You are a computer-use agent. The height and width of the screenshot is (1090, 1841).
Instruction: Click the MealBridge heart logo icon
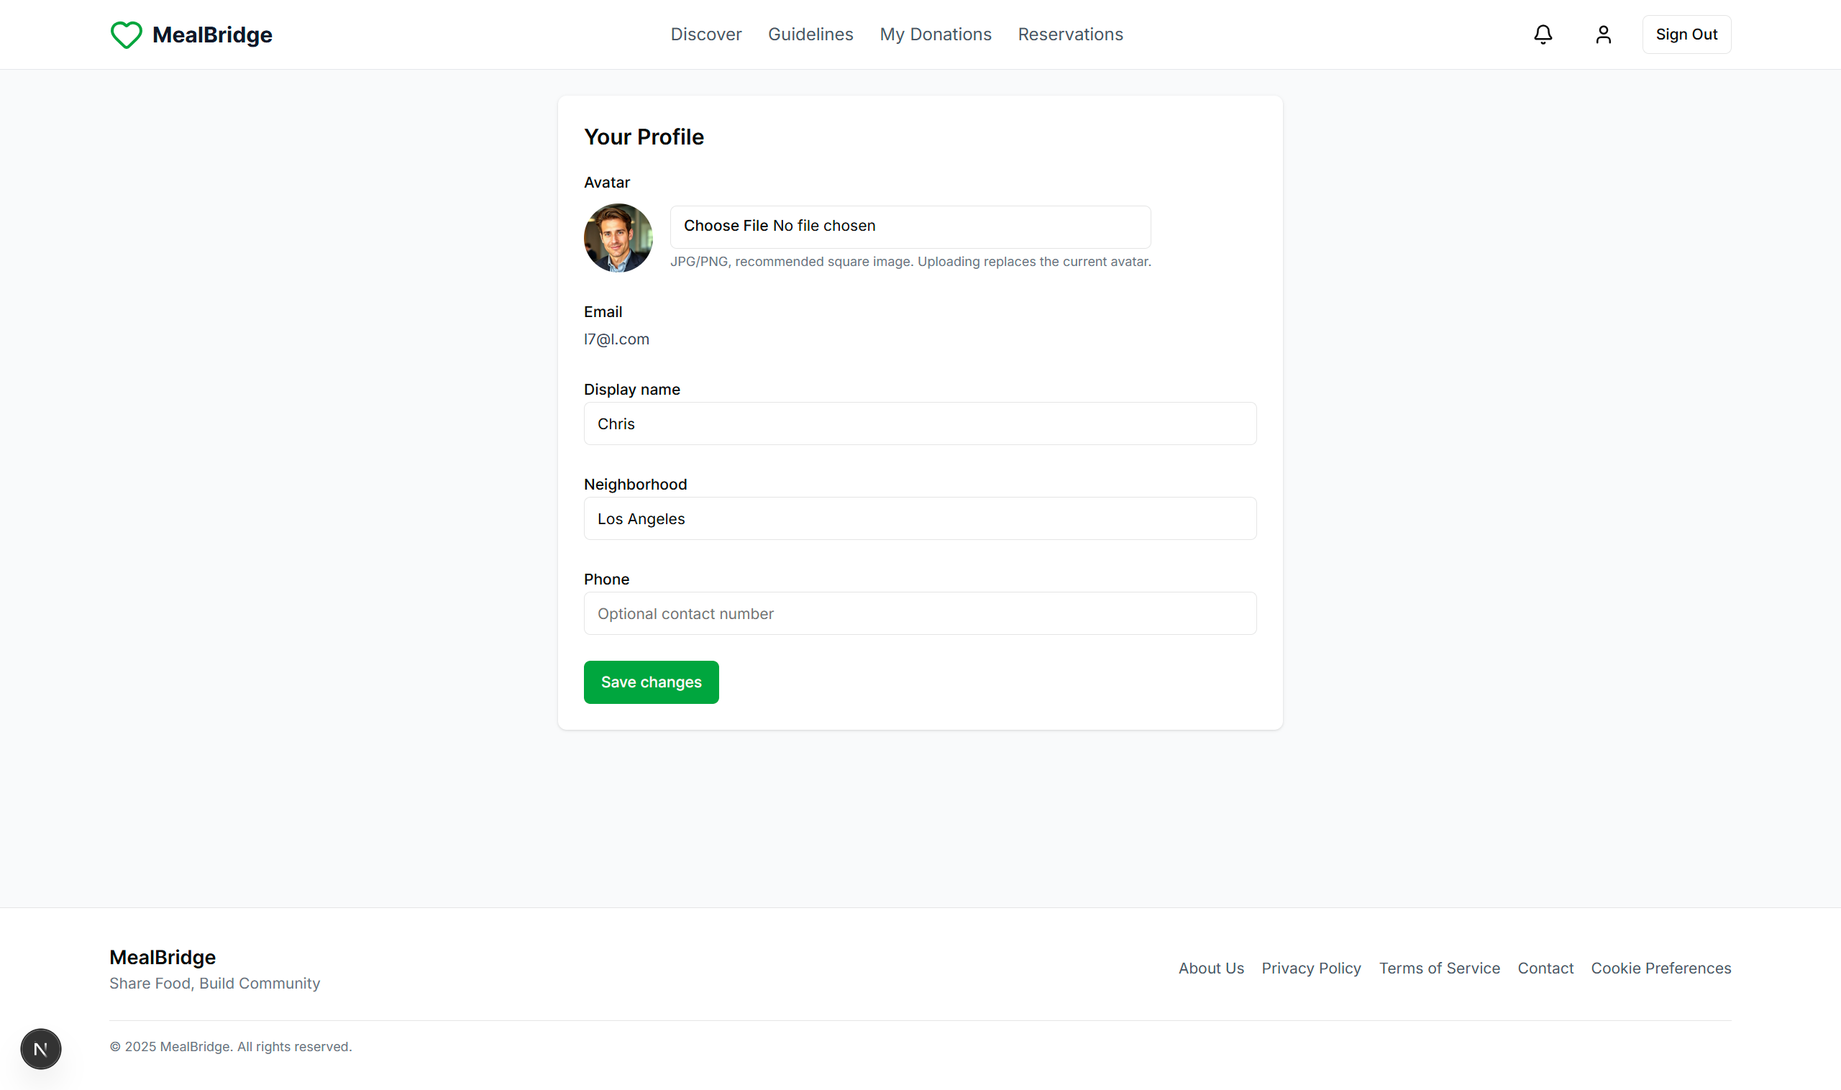126,35
